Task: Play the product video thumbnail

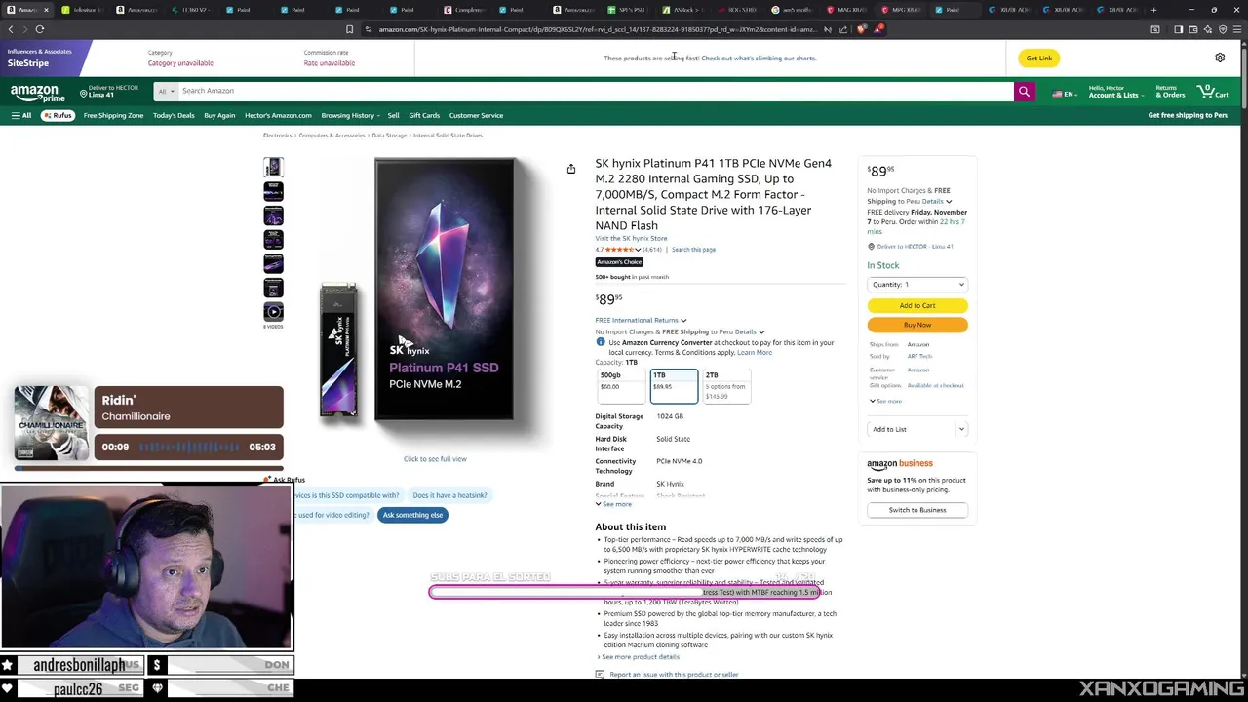Action: pos(273,312)
